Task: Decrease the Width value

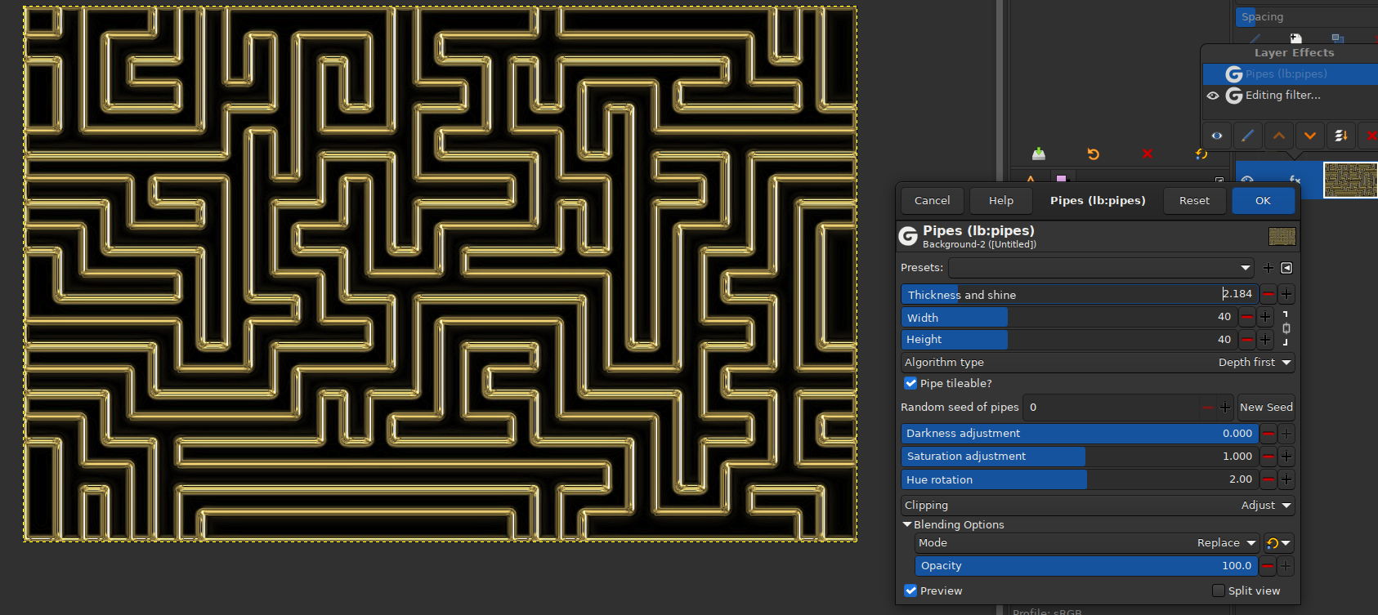Action: coord(1247,317)
